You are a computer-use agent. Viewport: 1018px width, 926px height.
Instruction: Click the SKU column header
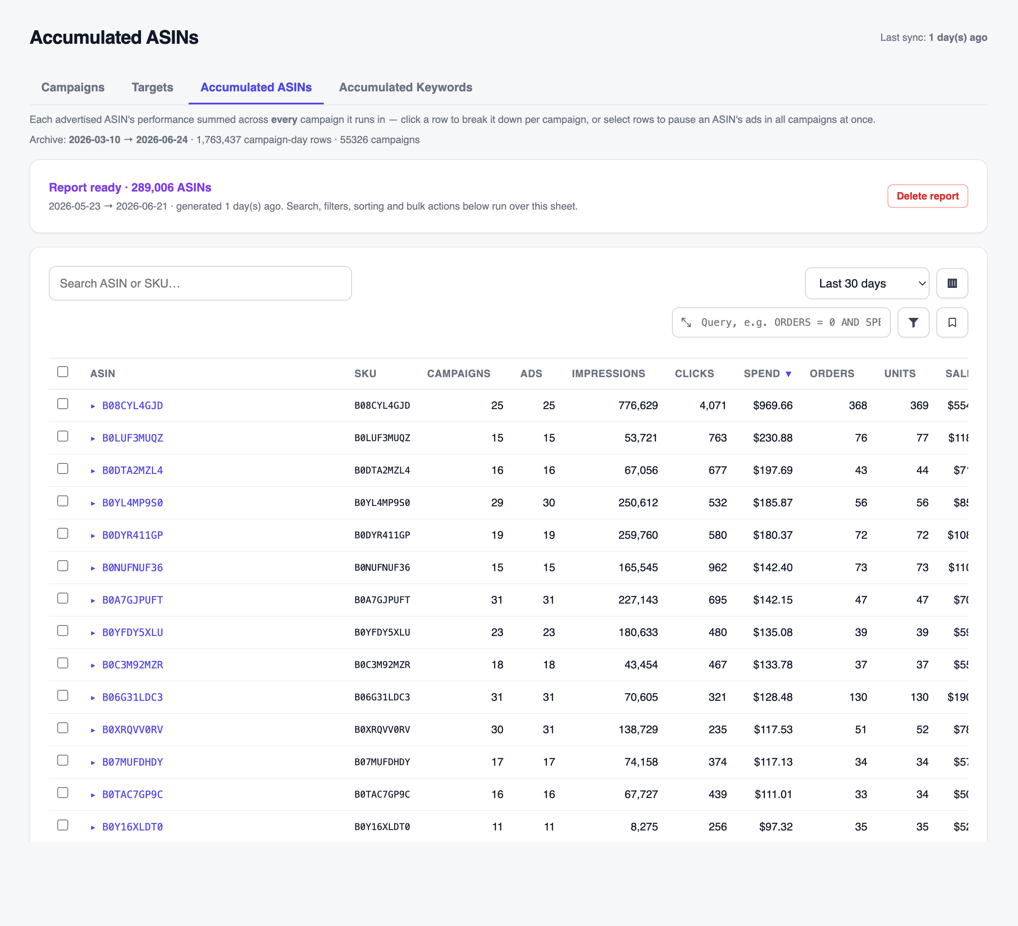365,374
